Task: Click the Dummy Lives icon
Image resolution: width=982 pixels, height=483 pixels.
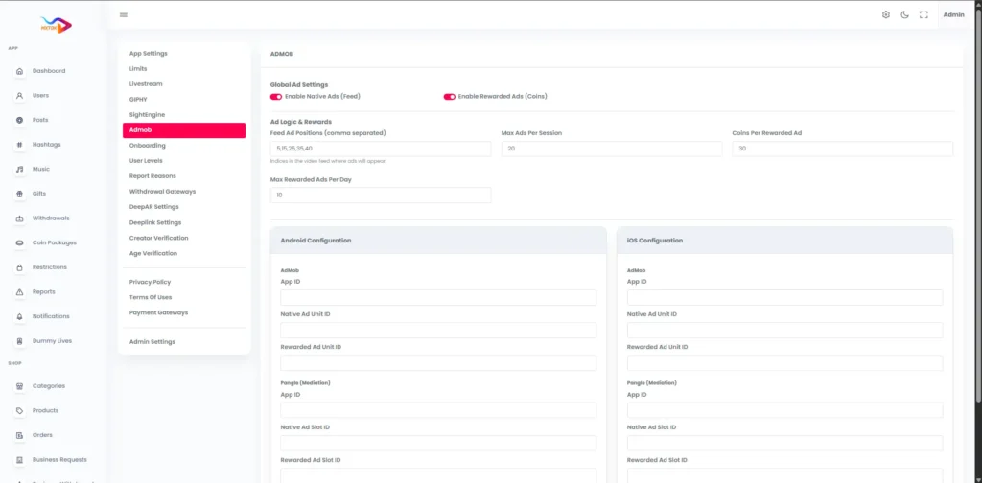Action: point(19,341)
